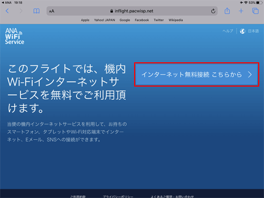Open the AA reader view menu

tap(52, 11)
